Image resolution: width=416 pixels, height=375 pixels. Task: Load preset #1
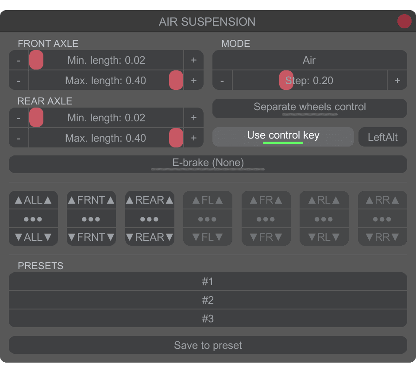(208, 282)
